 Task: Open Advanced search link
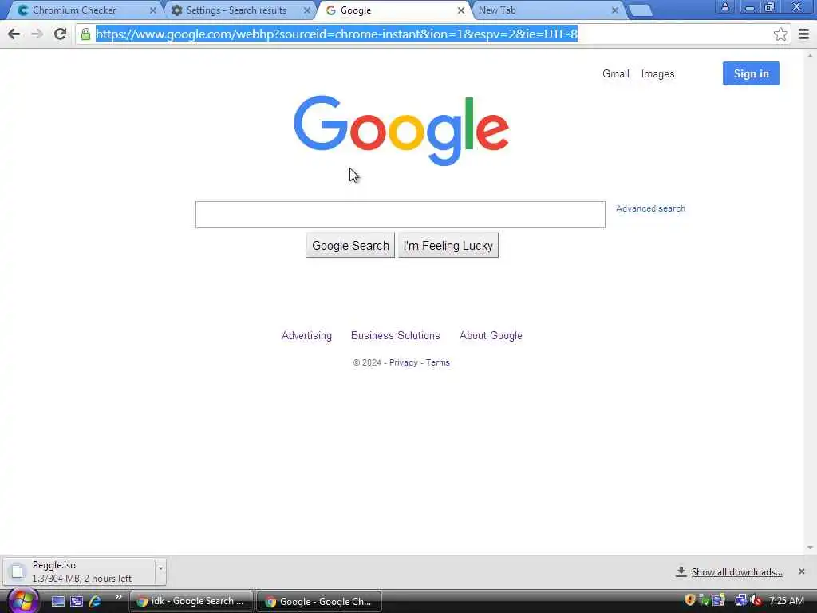coord(650,208)
